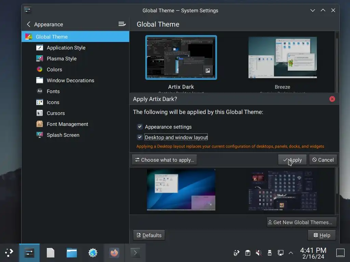
Task: Click Get New Global Themes button
Action: click(301, 222)
